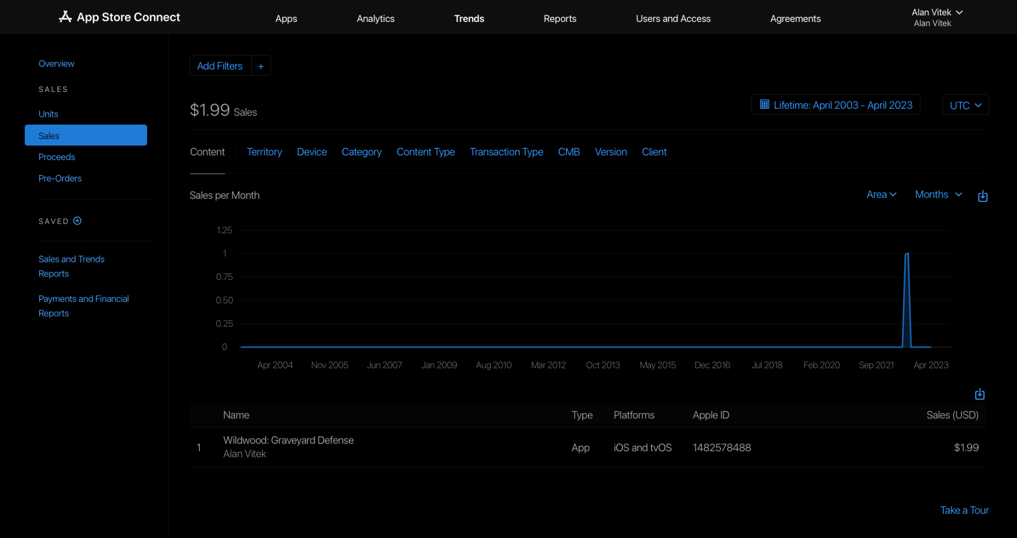This screenshot has width=1017, height=538.
Task: Select Sales in the sidebar
Action: [x=86, y=136]
